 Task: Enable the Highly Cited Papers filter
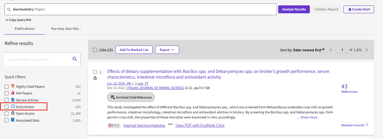click(7, 86)
